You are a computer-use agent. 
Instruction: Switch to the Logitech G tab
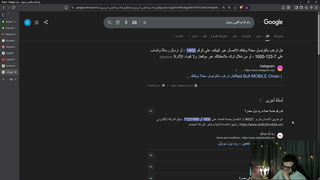click(x=9, y=59)
